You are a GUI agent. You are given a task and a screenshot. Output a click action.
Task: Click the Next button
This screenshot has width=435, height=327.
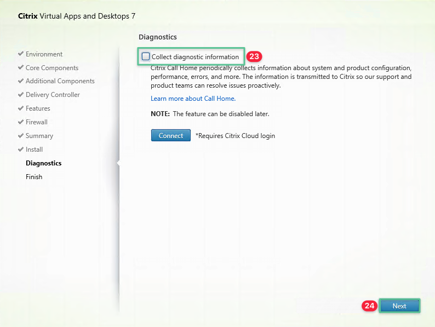(399, 306)
